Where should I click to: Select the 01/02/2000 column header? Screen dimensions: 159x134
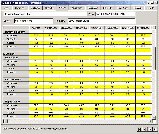coord(66,28)
